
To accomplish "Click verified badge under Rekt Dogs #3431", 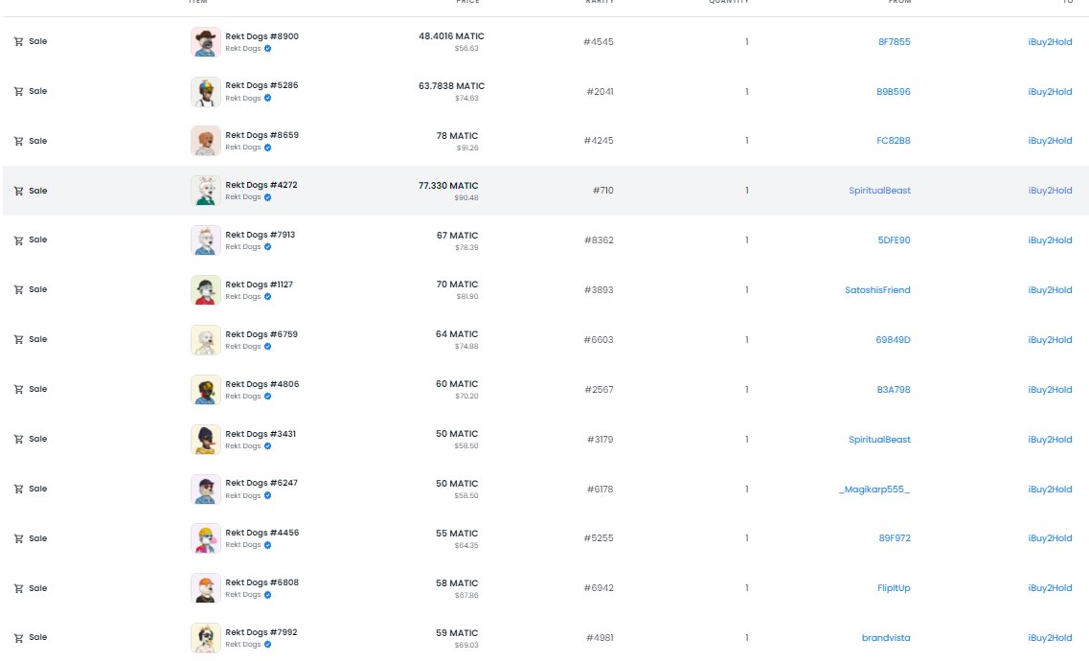I will 267,445.
